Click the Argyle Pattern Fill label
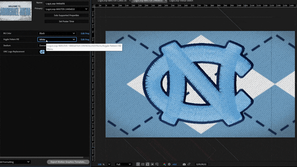The image size is (297, 167). (x=11, y=39)
